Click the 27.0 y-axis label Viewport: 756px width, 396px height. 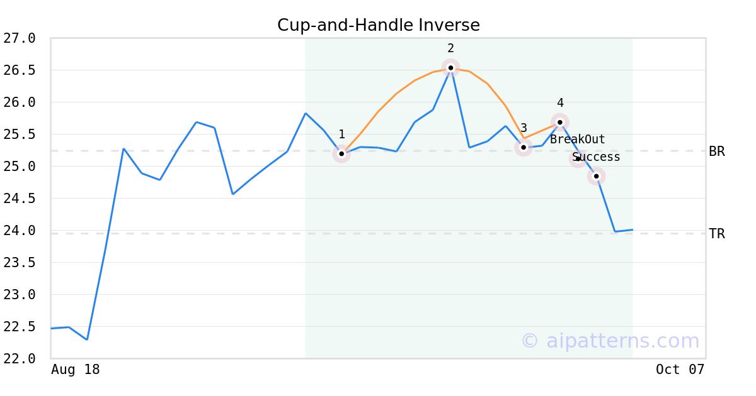coord(20,38)
